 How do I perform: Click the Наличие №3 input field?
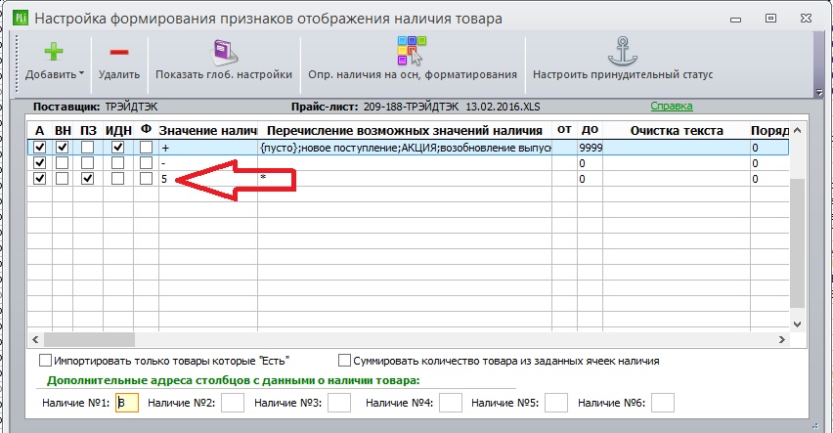[339, 403]
